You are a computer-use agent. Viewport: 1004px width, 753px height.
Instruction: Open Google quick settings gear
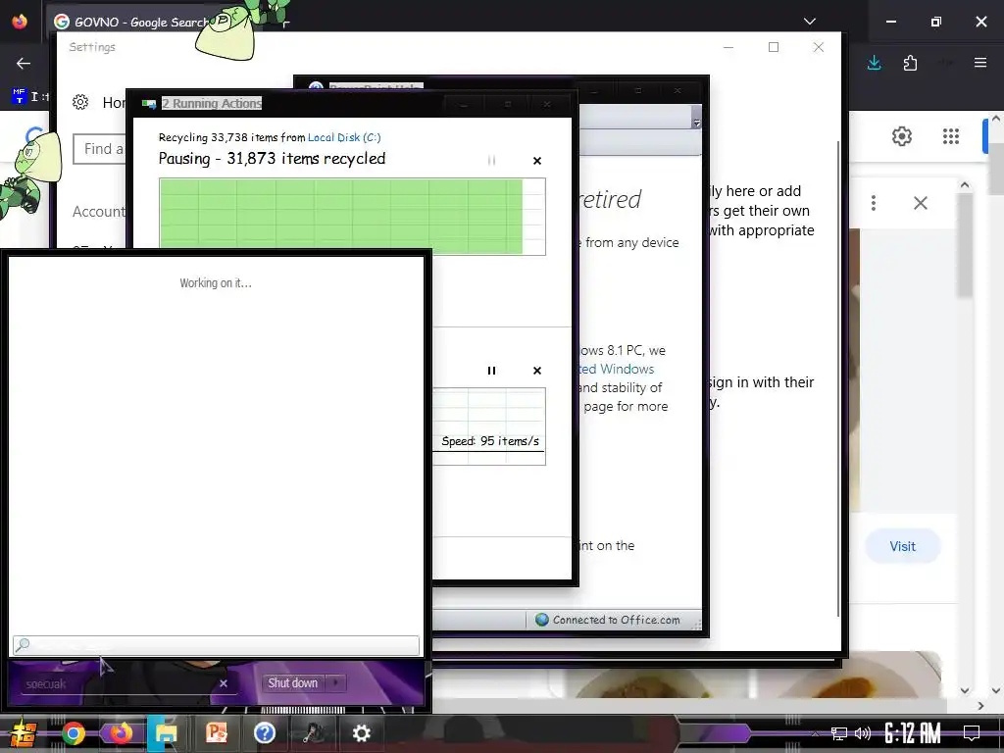pyautogui.click(x=902, y=136)
